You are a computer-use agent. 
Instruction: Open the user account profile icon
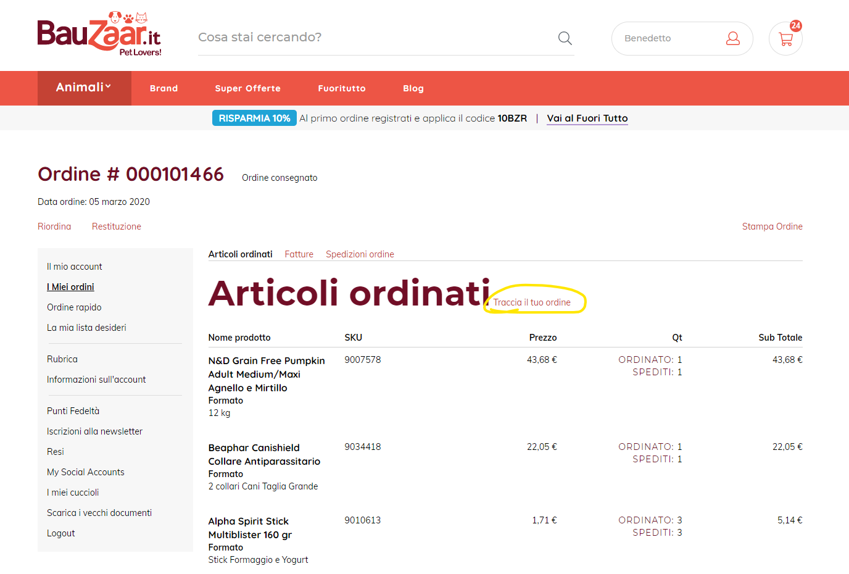[732, 38]
